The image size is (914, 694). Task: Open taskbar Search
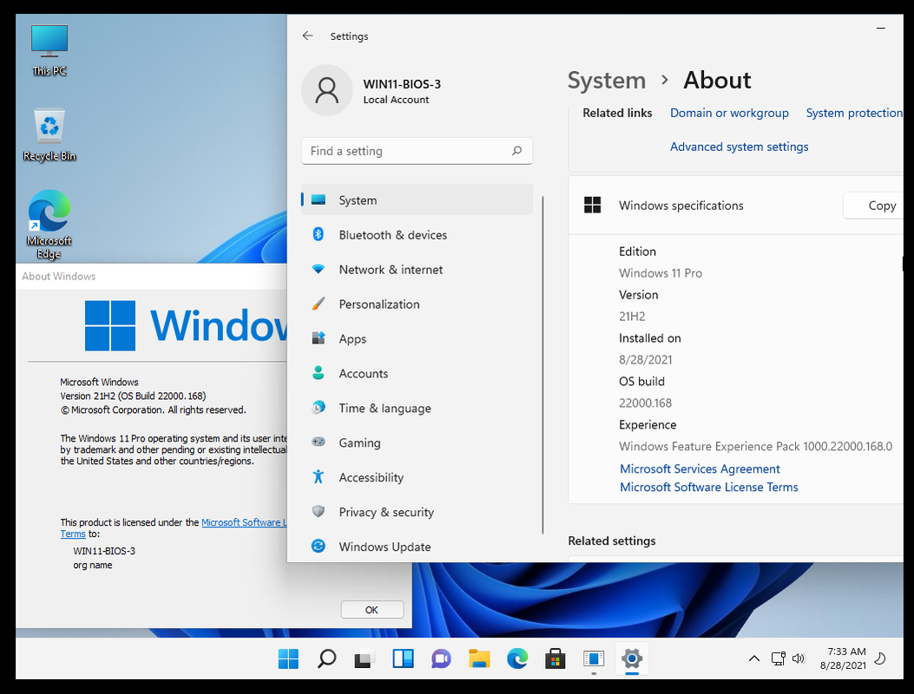click(326, 659)
